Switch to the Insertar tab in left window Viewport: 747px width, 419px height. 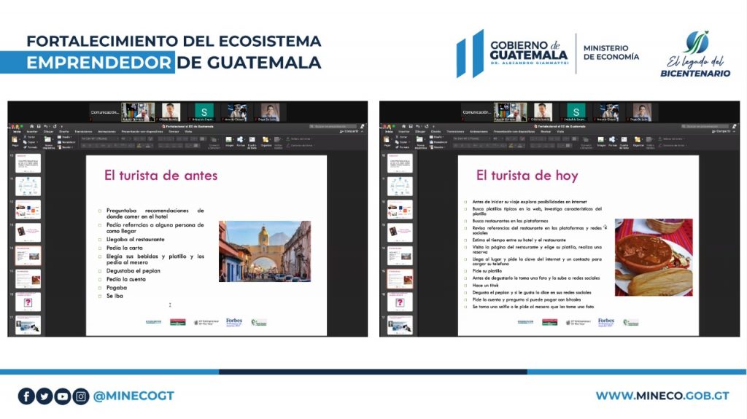(x=31, y=132)
